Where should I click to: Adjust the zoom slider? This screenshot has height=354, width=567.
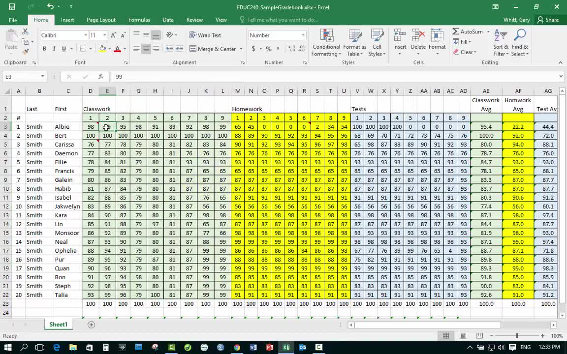pos(517,336)
